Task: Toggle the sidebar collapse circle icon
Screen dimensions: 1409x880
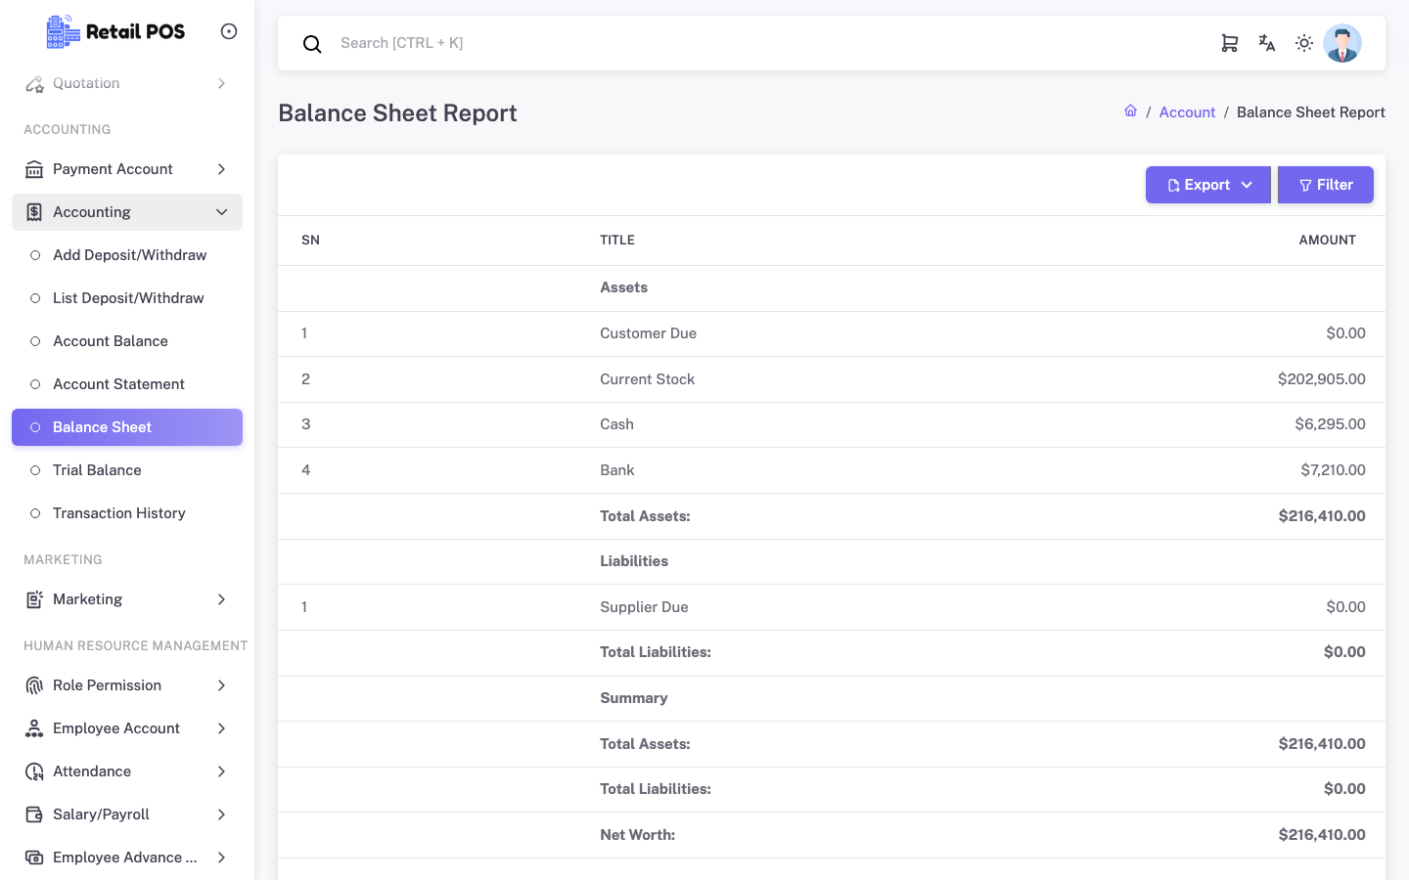Action: [x=229, y=31]
